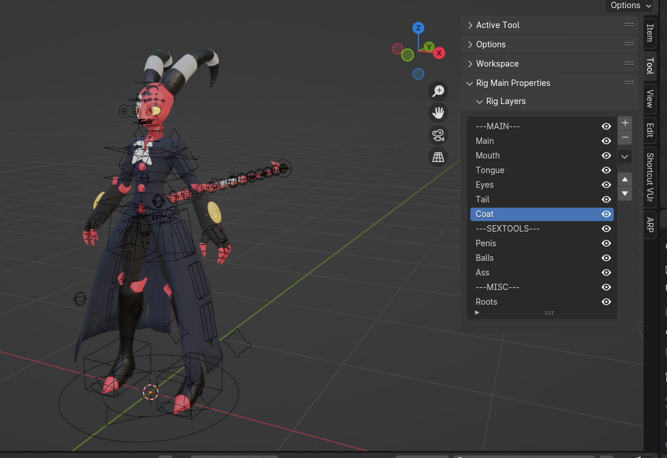The height and width of the screenshot is (458, 667).
Task: Click the red X axis gizmo circle
Action: 439,53
